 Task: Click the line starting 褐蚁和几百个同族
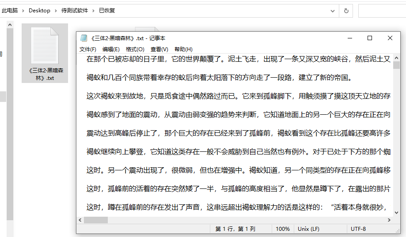(220, 78)
